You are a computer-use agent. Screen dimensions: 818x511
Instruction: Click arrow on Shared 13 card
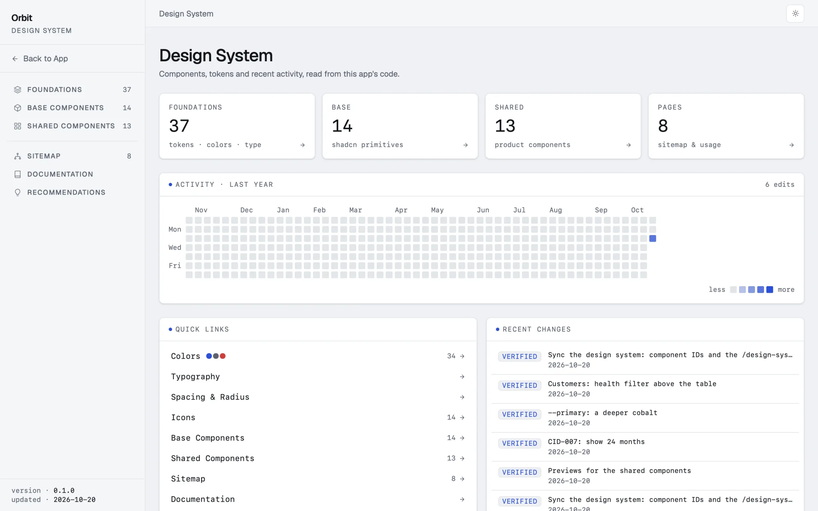[x=629, y=145]
